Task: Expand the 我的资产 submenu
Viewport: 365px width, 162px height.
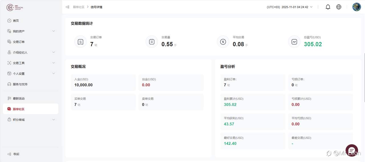Action: coord(54,31)
